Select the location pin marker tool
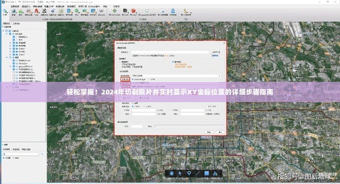 [x=189, y=173]
